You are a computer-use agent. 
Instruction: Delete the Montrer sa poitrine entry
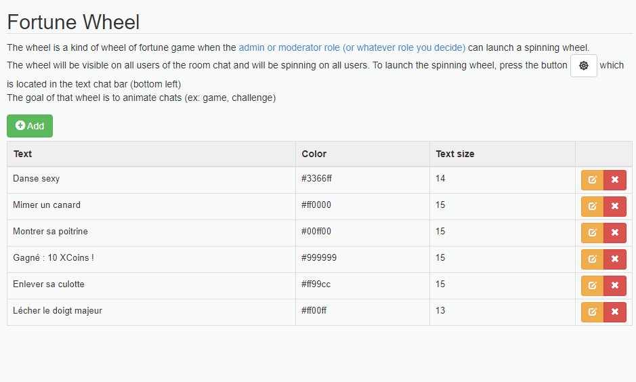615,233
